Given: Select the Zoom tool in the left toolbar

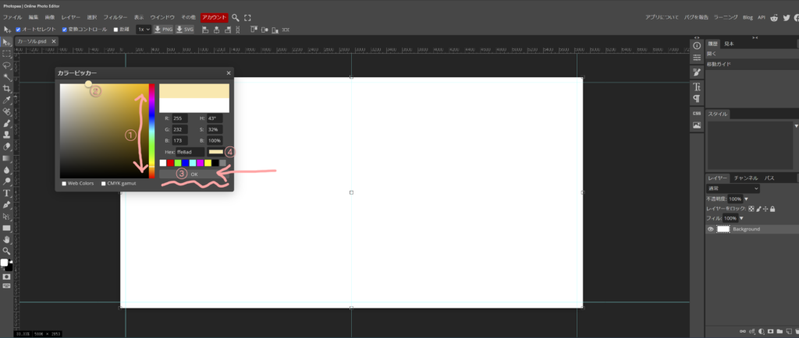Looking at the screenshot, I should [6, 251].
